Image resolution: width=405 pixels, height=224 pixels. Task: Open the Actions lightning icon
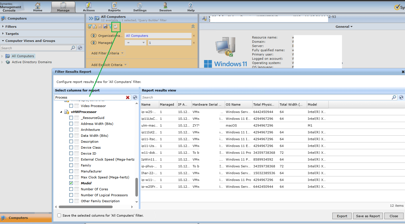[89, 5]
